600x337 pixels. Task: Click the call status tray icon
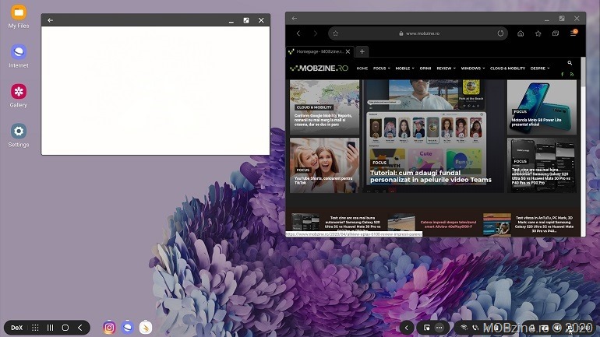tap(475, 328)
